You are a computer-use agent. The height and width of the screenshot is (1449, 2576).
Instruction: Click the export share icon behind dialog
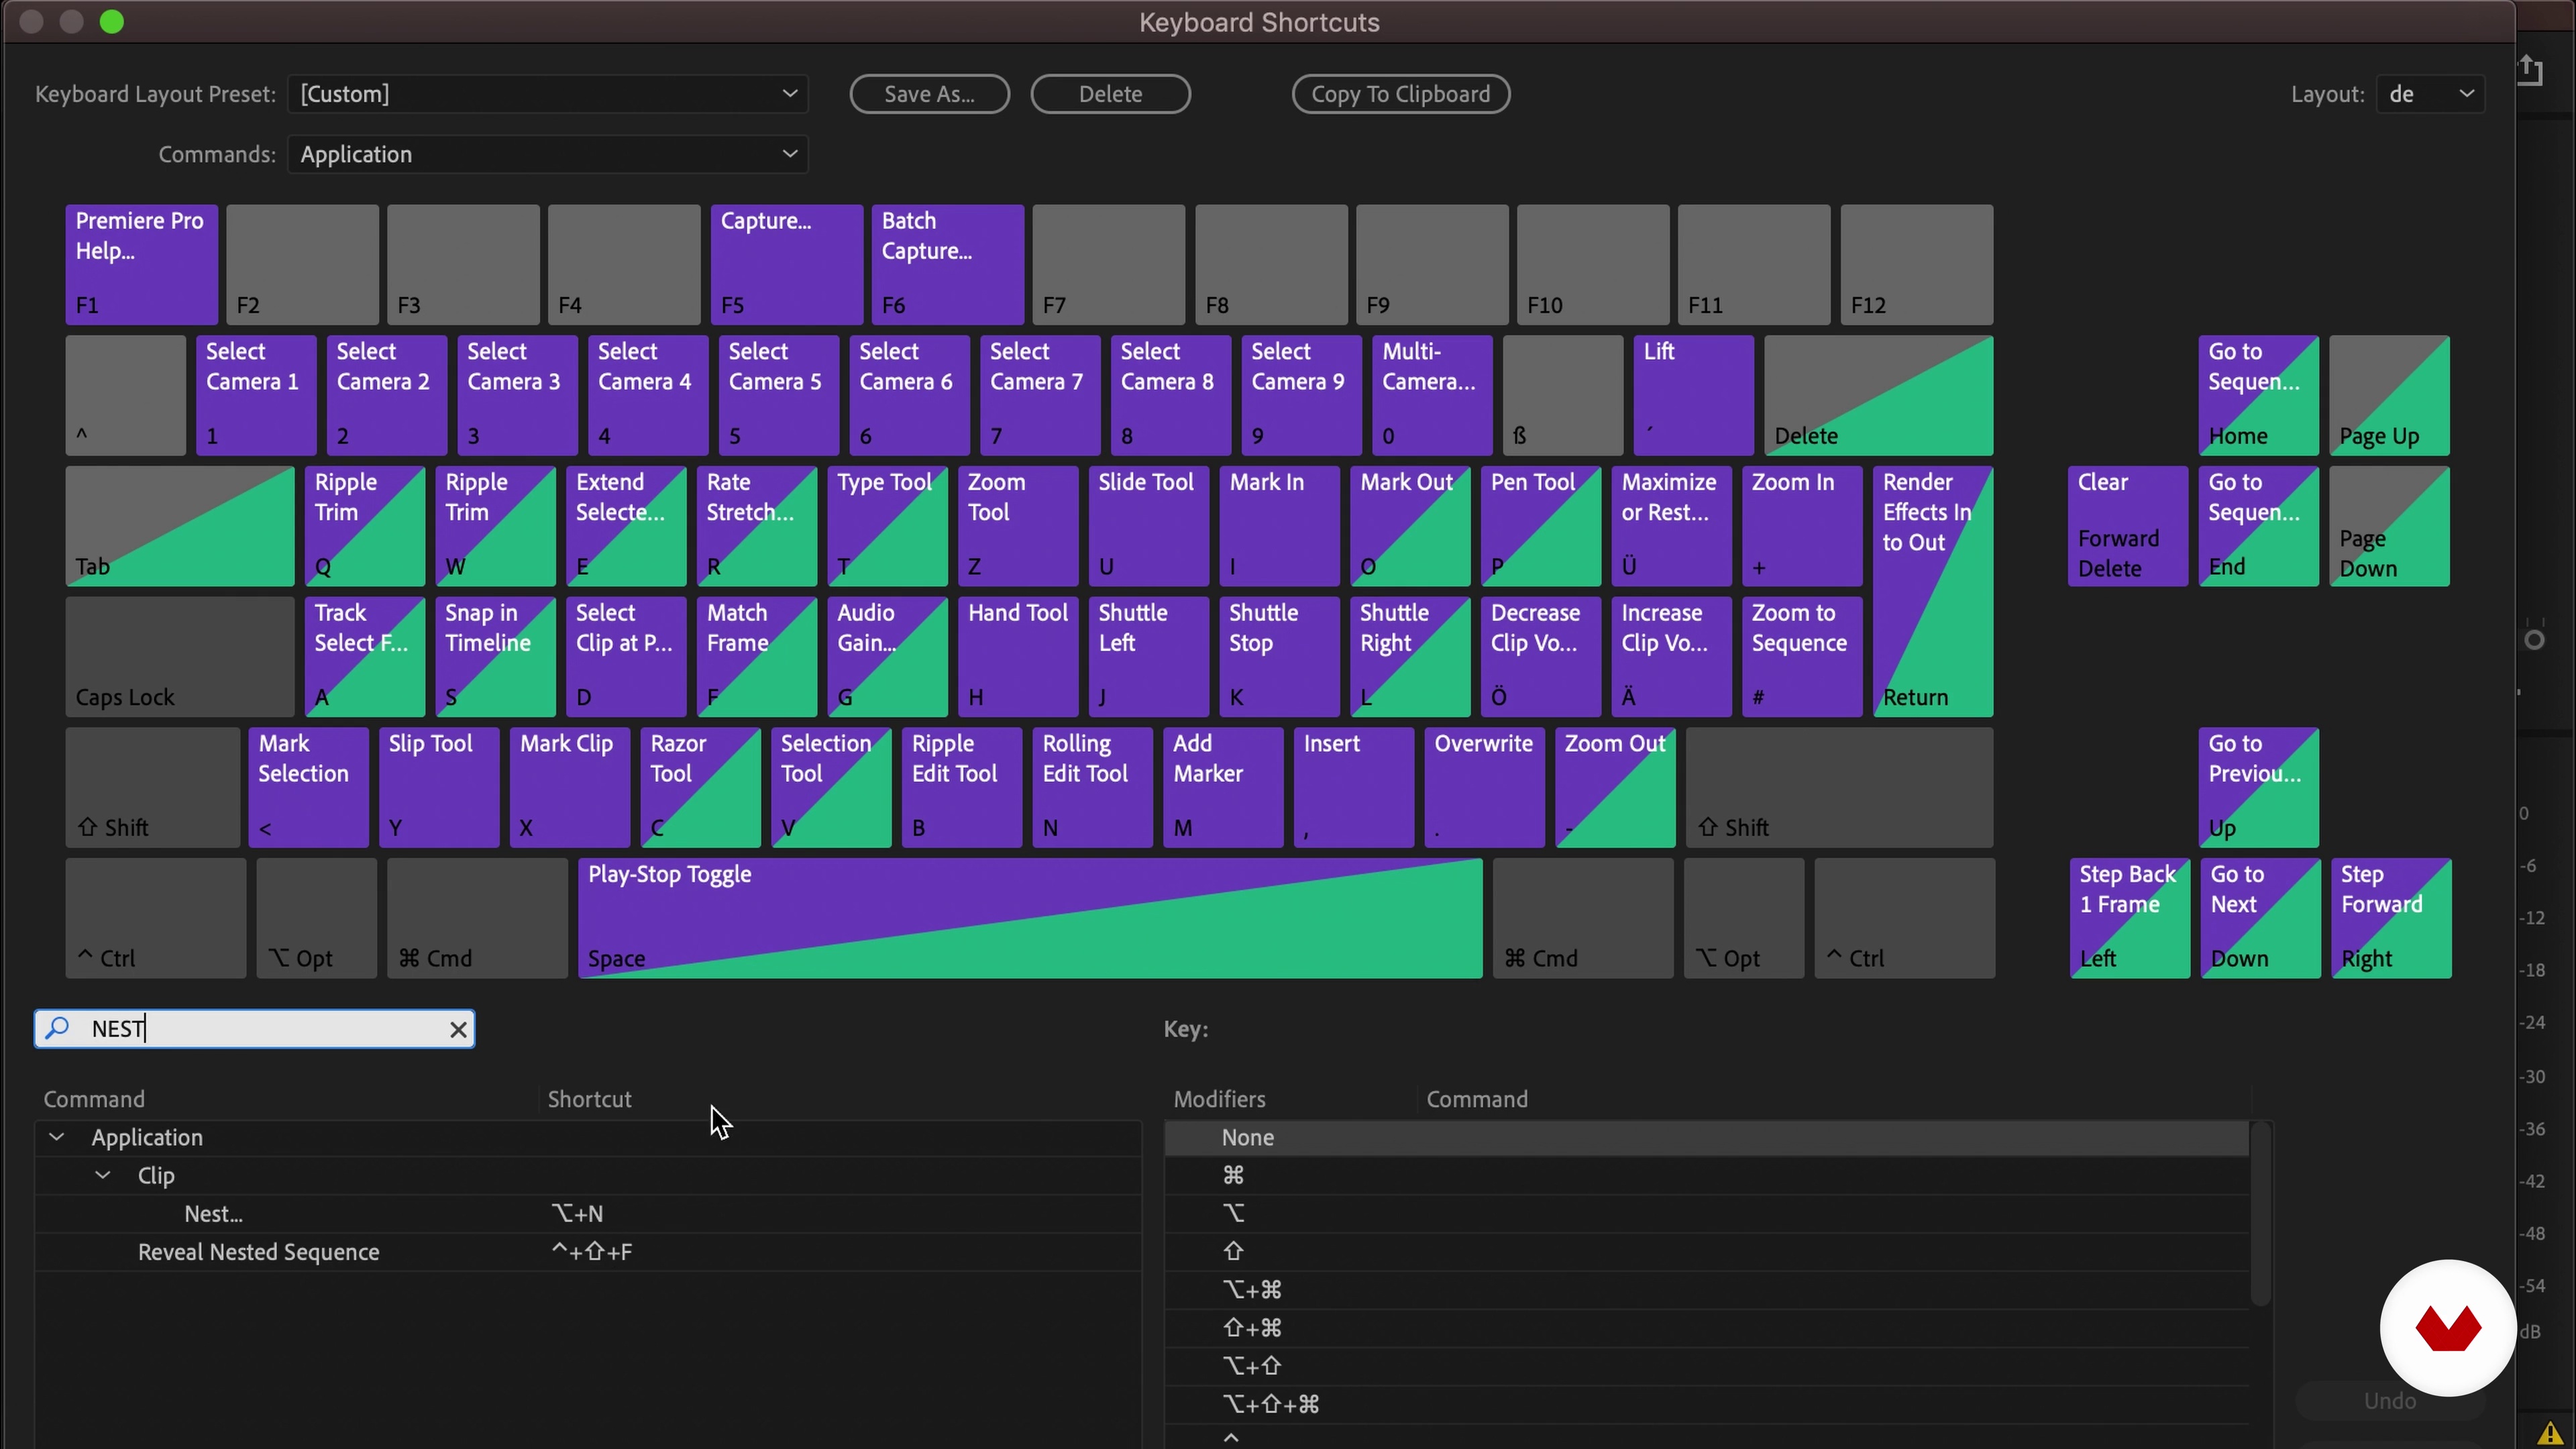[x=2531, y=70]
